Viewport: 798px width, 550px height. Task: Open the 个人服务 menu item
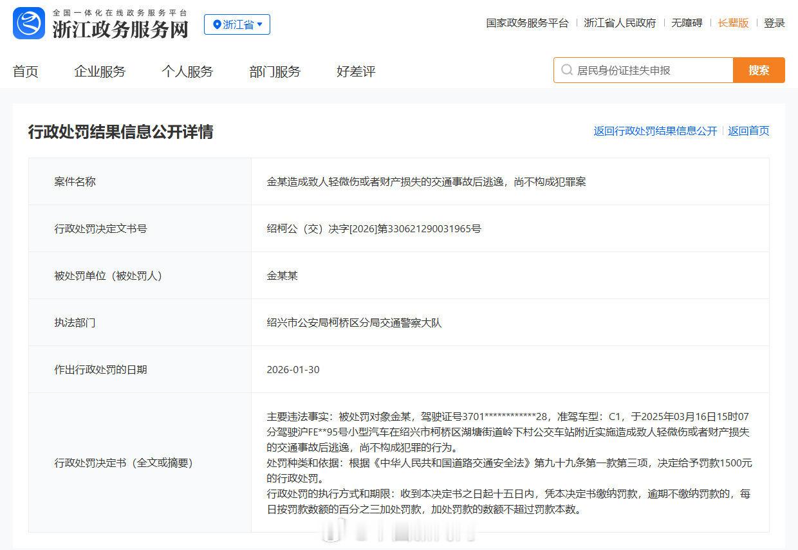tap(187, 71)
